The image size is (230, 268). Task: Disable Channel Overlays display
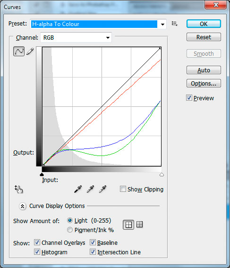click(37, 242)
